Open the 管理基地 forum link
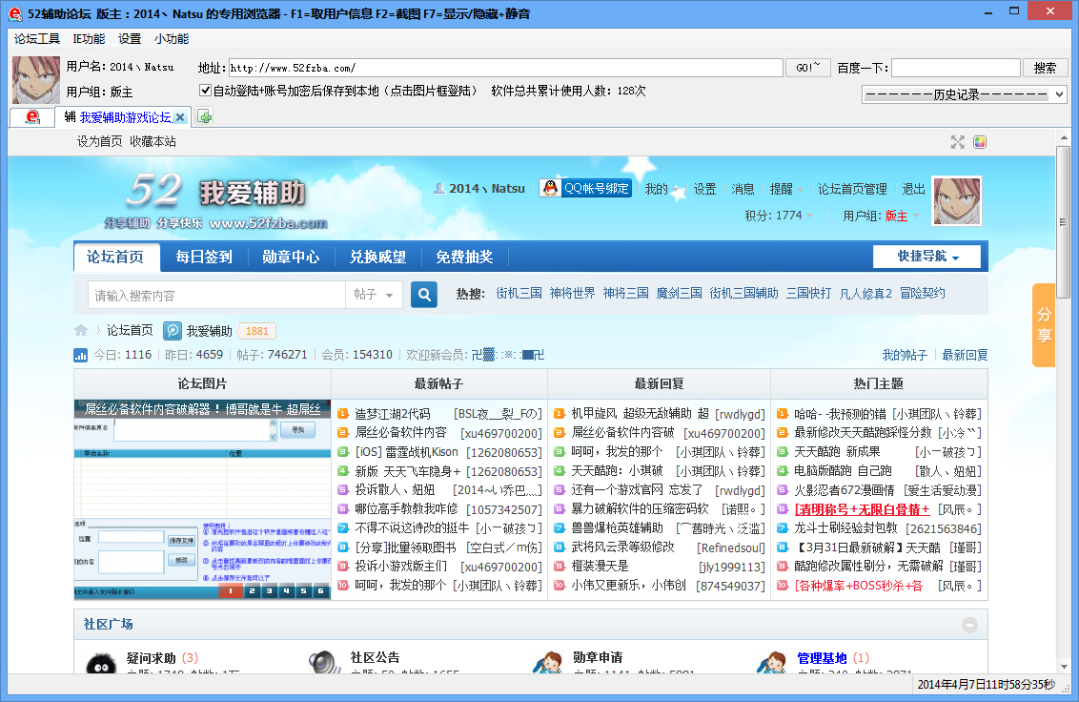The image size is (1079, 702). tap(822, 658)
